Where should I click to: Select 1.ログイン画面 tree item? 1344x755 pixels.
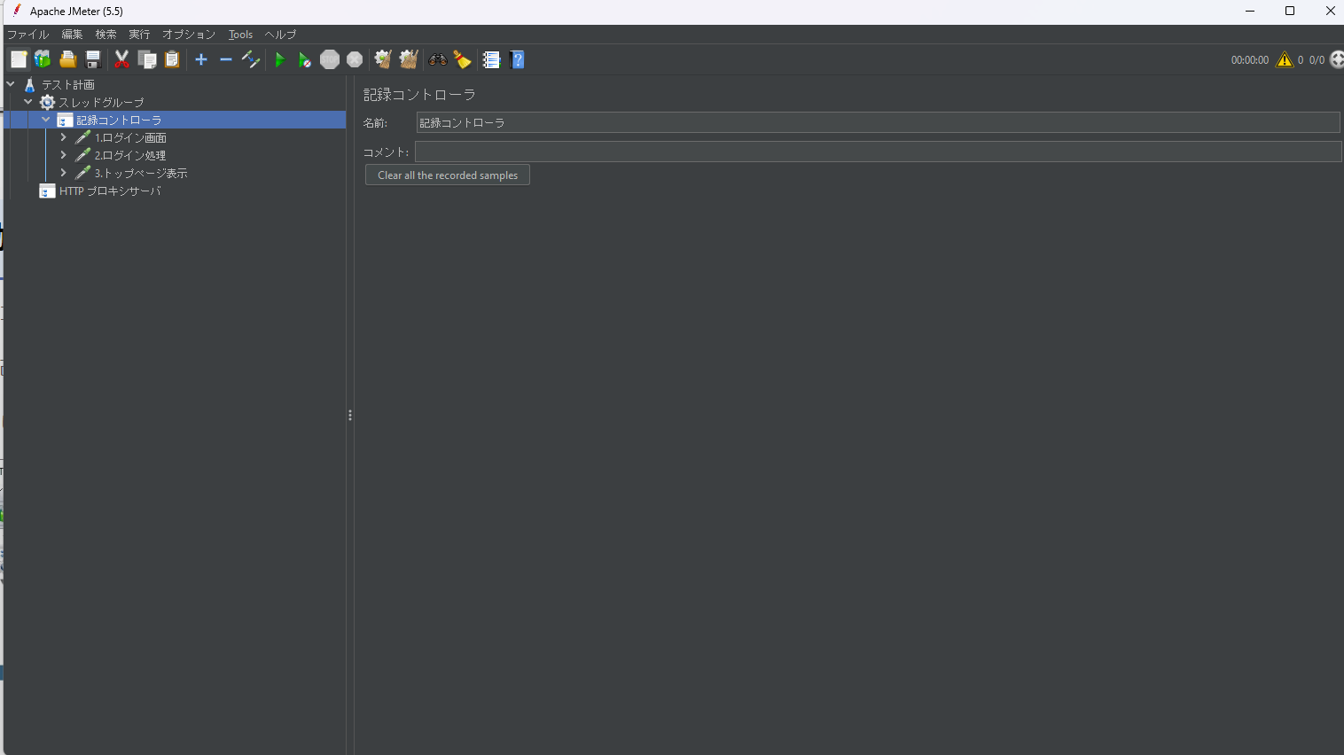pyautogui.click(x=130, y=137)
